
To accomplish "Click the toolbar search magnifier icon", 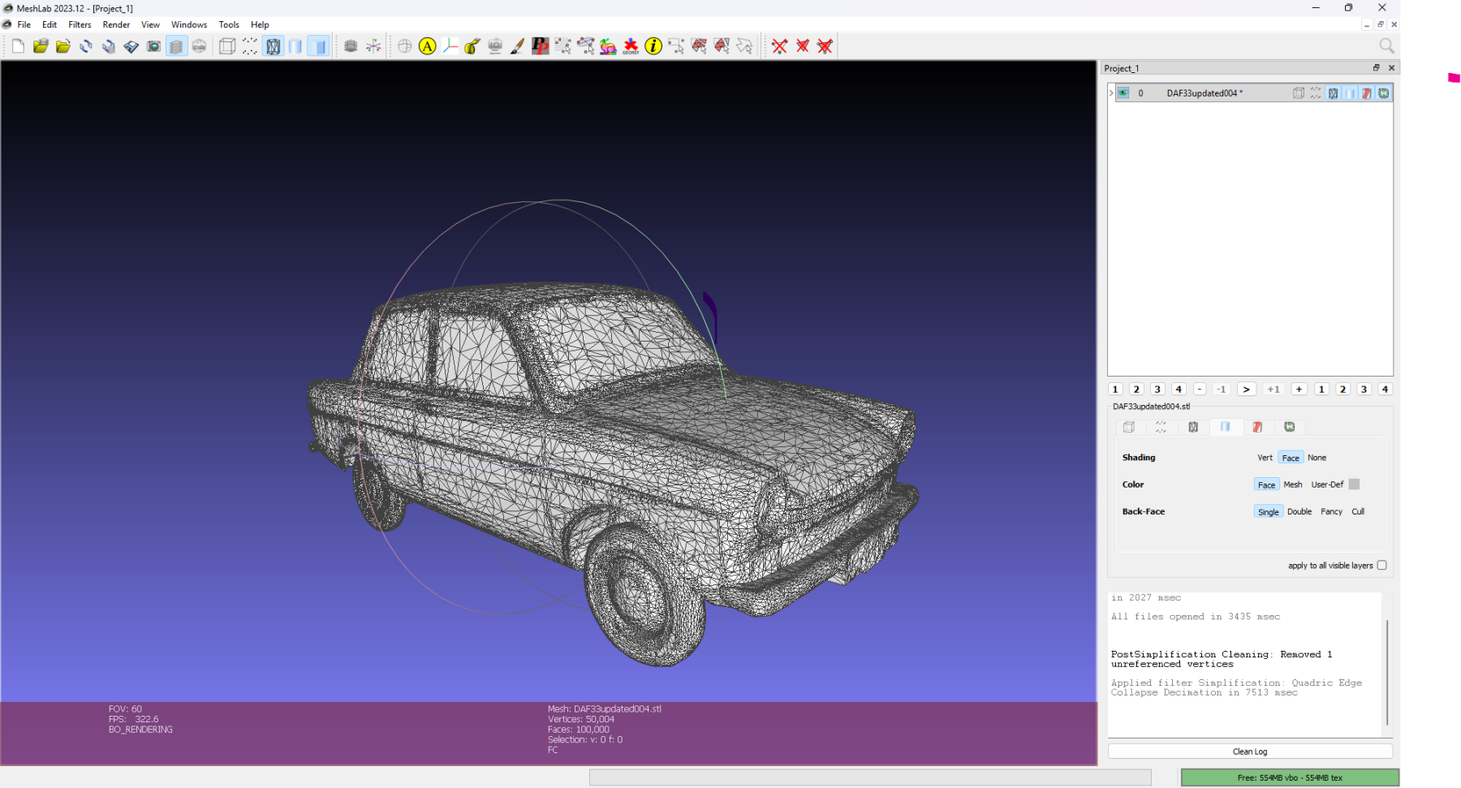I will pyautogui.click(x=1386, y=46).
